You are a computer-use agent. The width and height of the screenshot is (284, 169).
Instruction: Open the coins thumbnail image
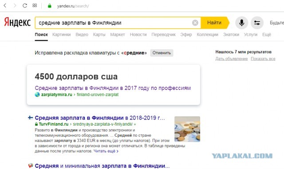click(x=187, y=129)
